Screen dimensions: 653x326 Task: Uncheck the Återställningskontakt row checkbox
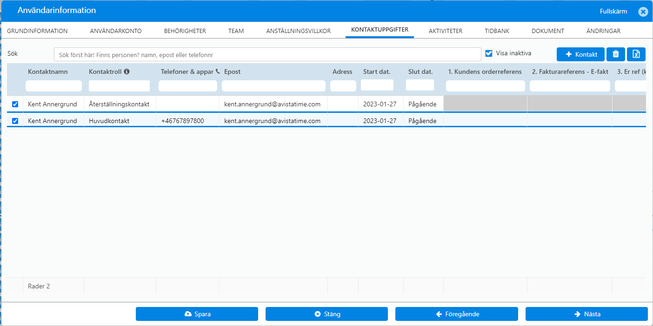pos(15,104)
